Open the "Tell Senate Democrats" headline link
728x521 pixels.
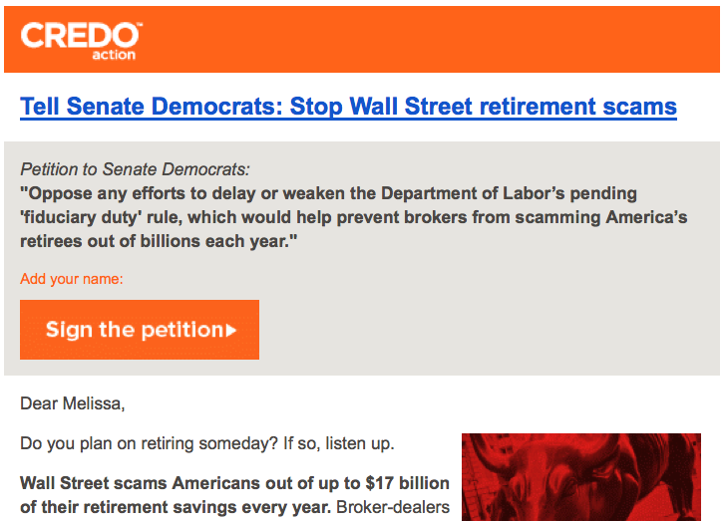coord(348,107)
